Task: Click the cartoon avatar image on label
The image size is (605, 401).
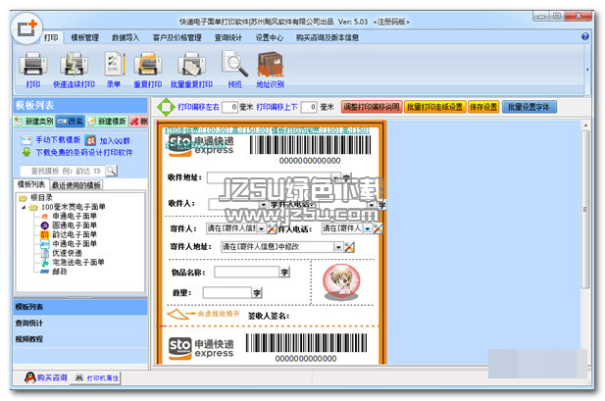Action: click(341, 282)
